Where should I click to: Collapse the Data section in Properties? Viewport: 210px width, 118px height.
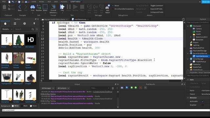click(188, 80)
